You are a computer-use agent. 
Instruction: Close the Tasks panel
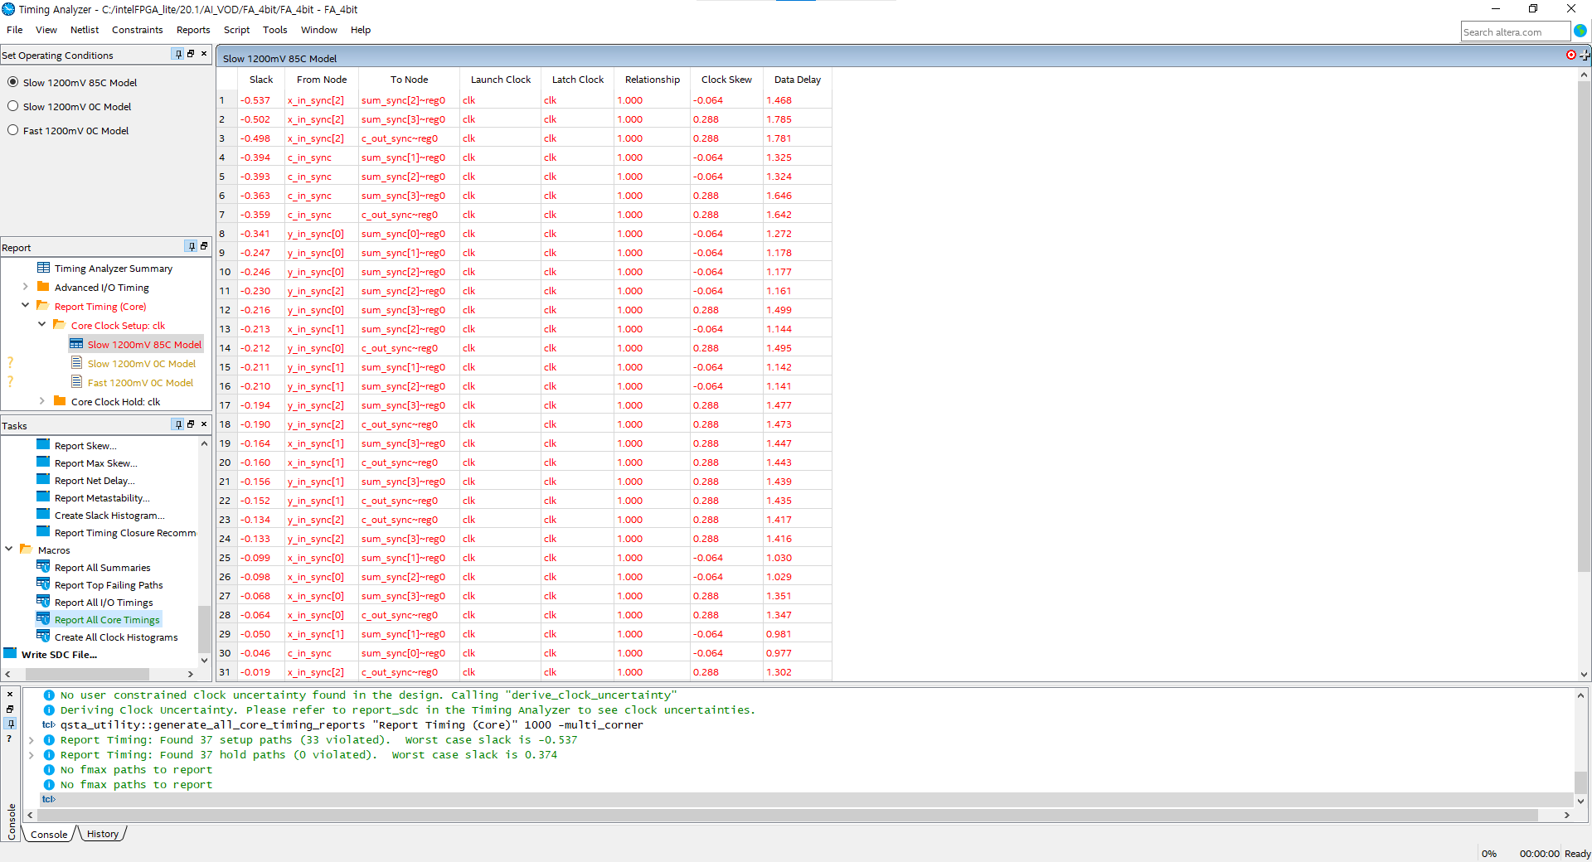click(x=204, y=424)
